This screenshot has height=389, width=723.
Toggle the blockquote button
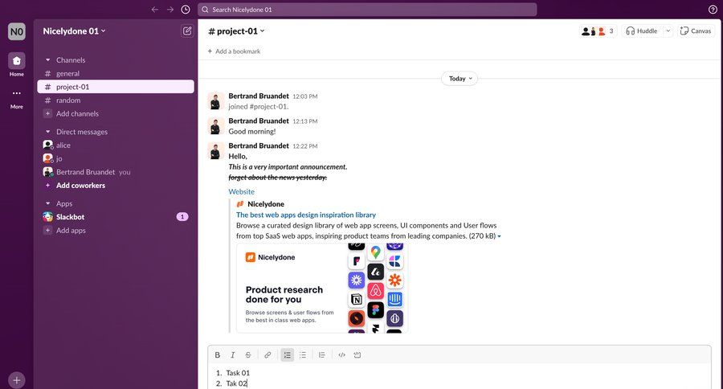322,355
